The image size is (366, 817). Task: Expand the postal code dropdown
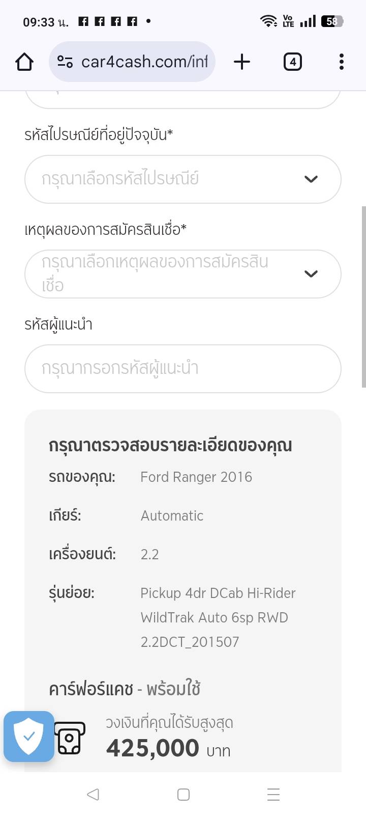click(x=168, y=179)
